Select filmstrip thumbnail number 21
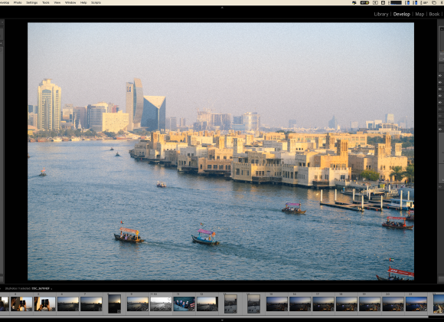Screen dimensions: 444x322 click(x=416, y=304)
